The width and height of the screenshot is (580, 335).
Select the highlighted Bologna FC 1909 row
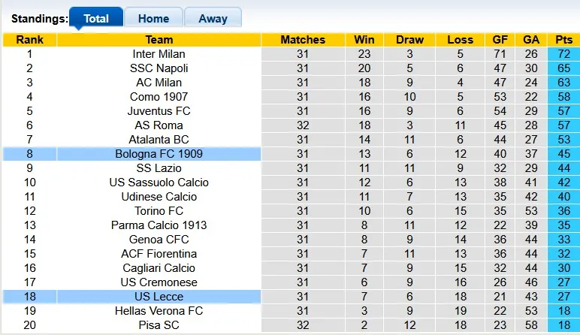coord(159,154)
